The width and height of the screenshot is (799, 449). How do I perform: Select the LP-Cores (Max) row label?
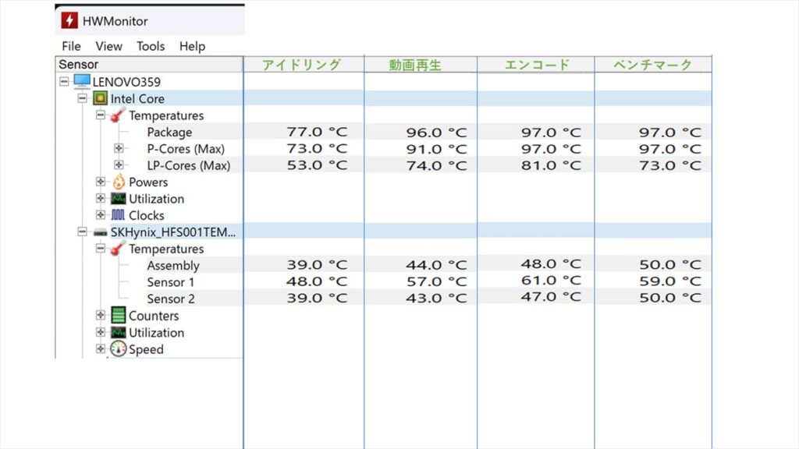[x=189, y=165]
